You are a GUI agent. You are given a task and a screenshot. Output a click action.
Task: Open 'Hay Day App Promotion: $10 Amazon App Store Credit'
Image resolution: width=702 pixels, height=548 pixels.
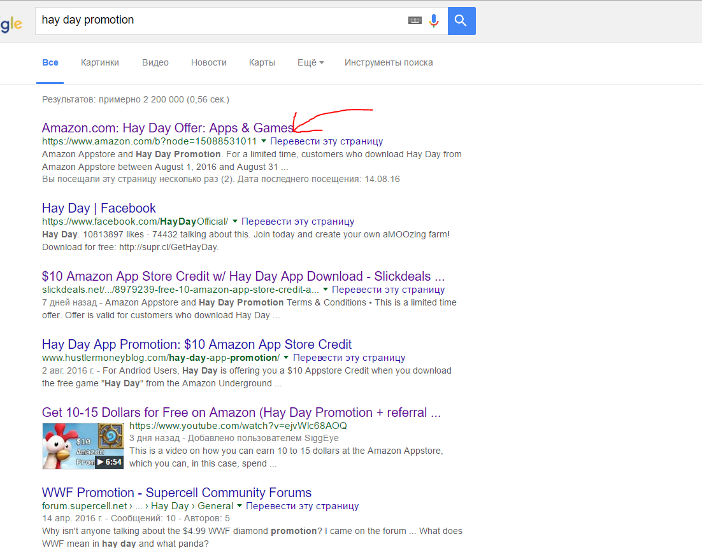click(197, 344)
